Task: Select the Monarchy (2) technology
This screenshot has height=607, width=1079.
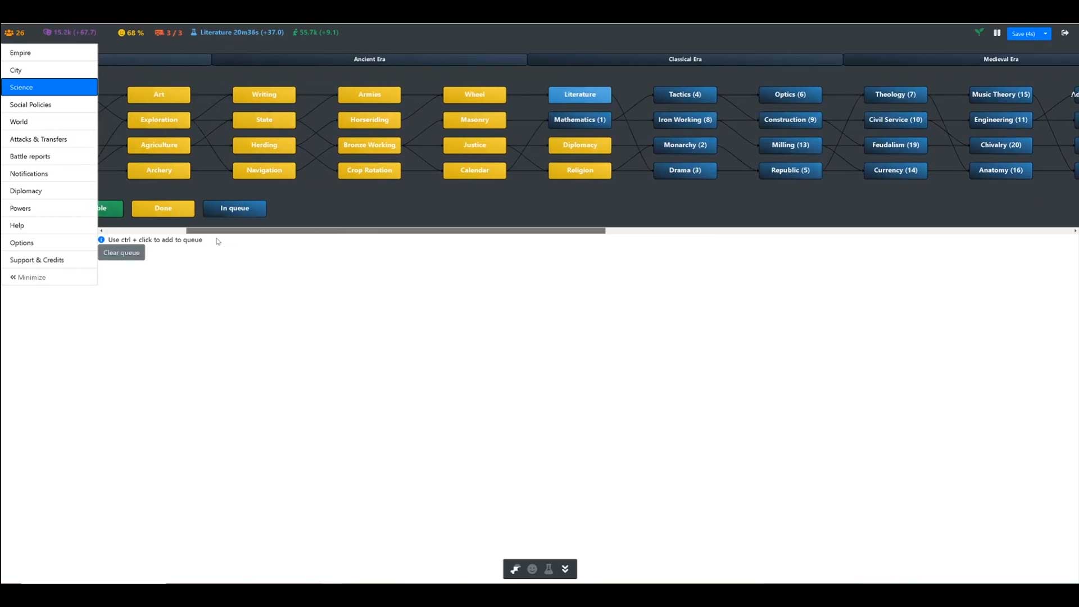Action: click(x=685, y=145)
